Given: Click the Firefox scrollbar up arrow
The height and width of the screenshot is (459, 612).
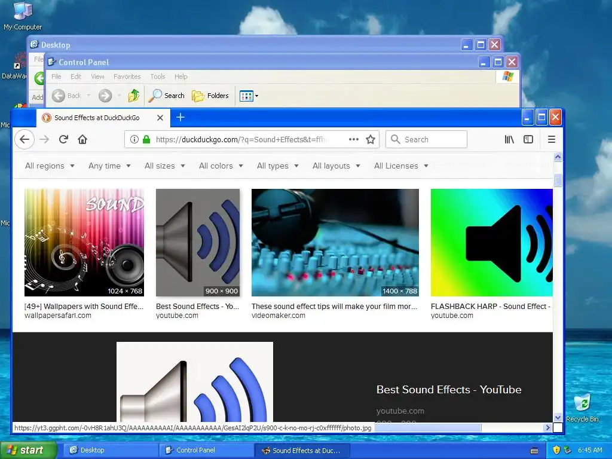Looking at the screenshot, I should point(558,157).
